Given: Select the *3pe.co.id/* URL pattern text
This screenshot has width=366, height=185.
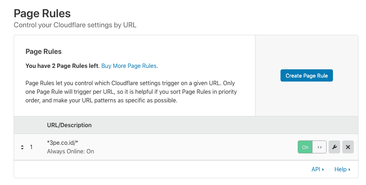Looking at the screenshot, I should point(62,143).
